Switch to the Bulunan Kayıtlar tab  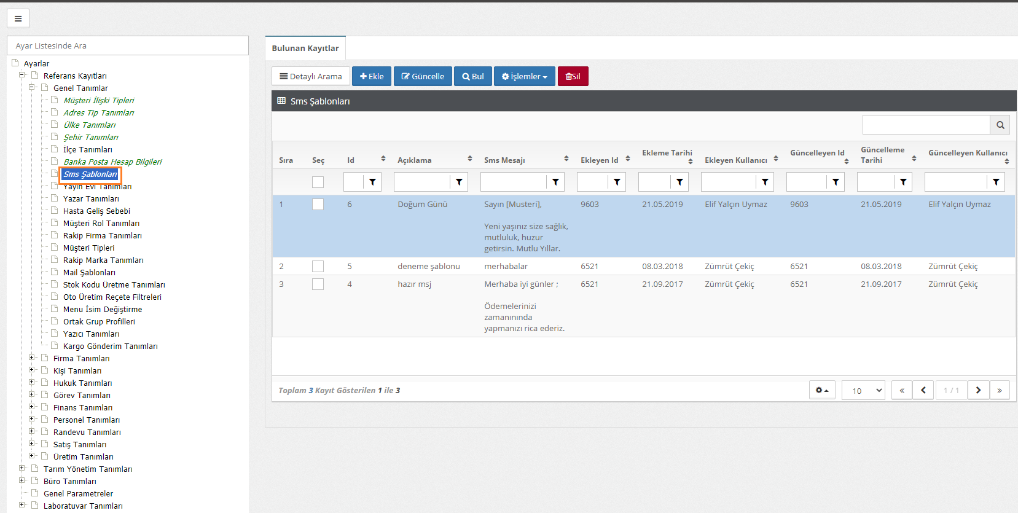(x=305, y=48)
